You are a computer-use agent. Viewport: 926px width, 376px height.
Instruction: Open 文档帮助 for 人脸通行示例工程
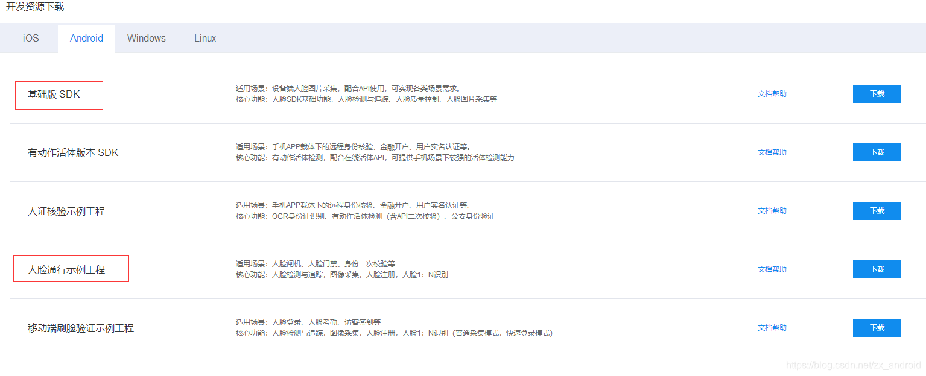coord(772,269)
